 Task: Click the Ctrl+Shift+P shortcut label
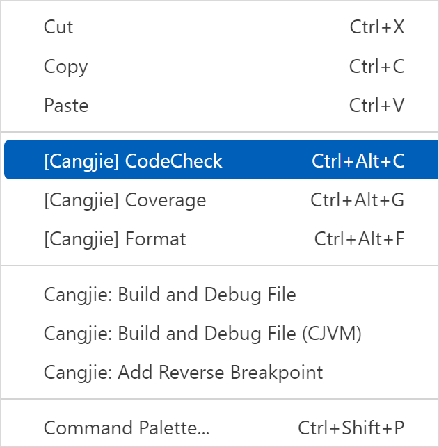click(x=351, y=427)
